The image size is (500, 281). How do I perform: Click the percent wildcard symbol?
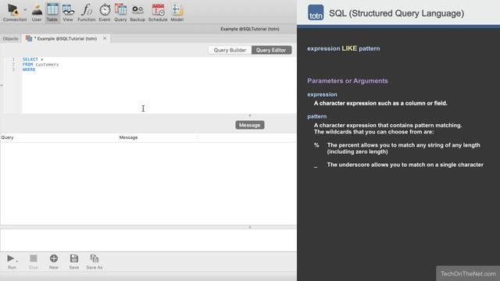316,145
